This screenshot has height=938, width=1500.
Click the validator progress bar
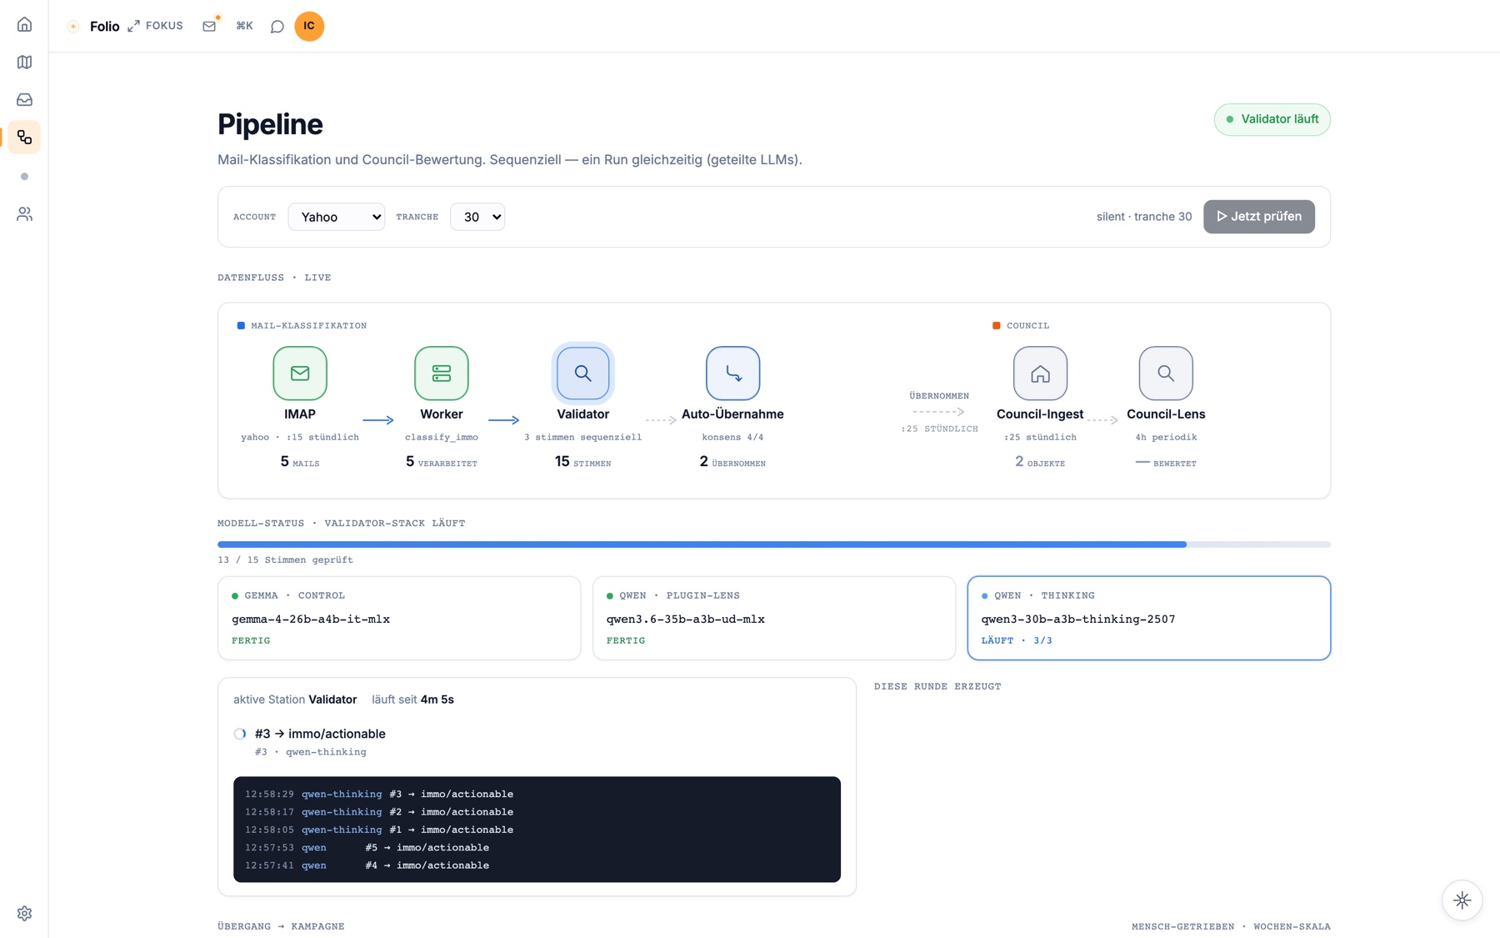pos(774,544)
